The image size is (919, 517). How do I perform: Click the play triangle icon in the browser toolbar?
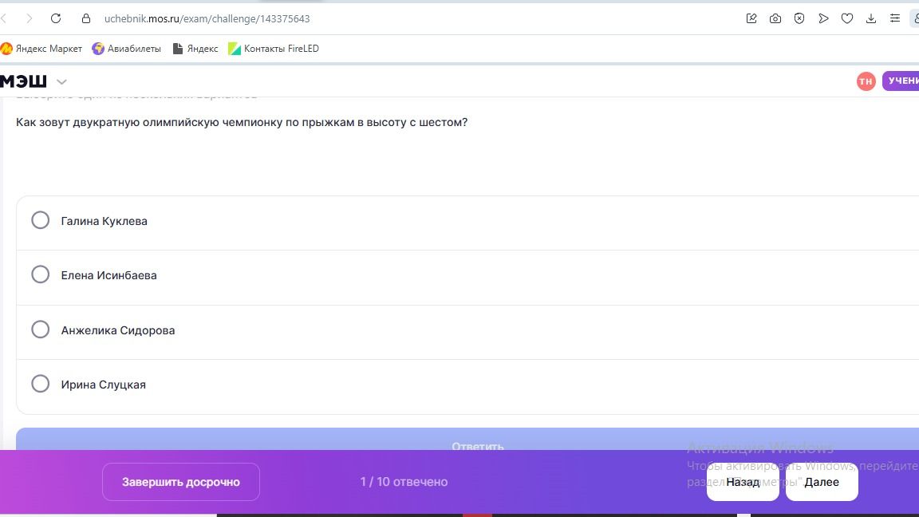[823, 19]
